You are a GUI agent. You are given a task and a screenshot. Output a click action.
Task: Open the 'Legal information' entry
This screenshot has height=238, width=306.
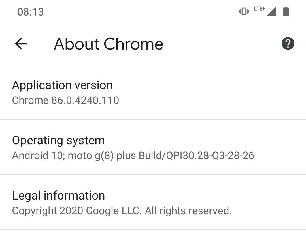coord(58,196)
